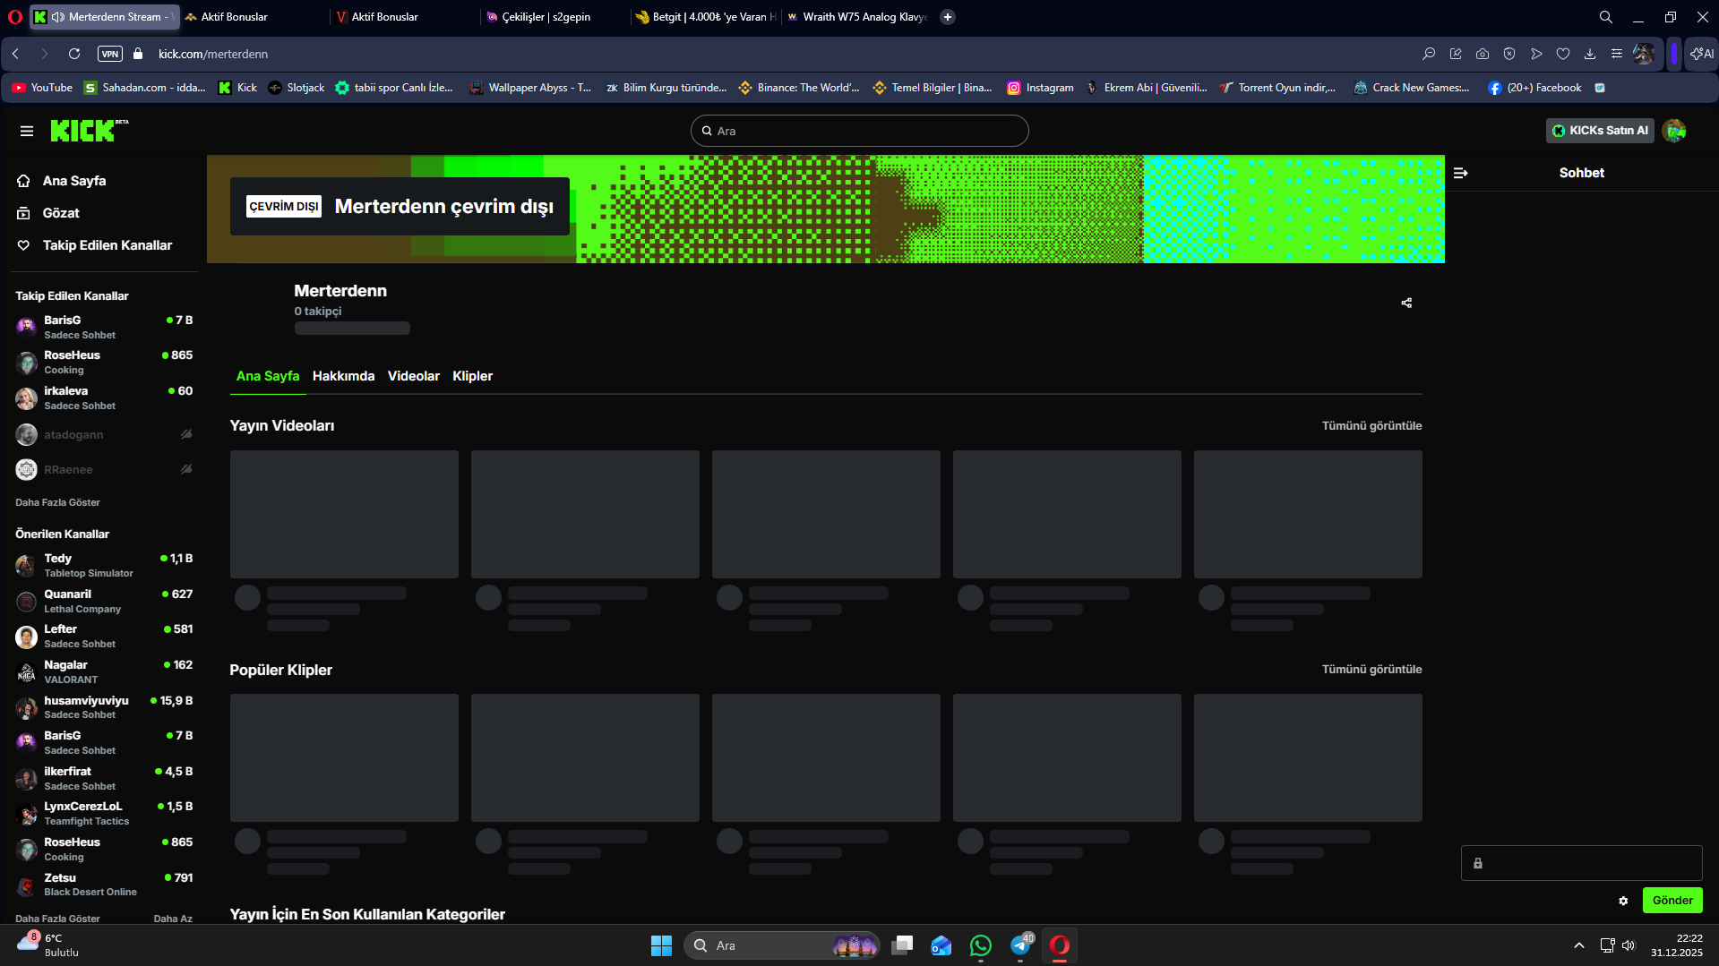Open the Tedy recommended channel
The image size is (1719, 966).
tap(104, 565)
